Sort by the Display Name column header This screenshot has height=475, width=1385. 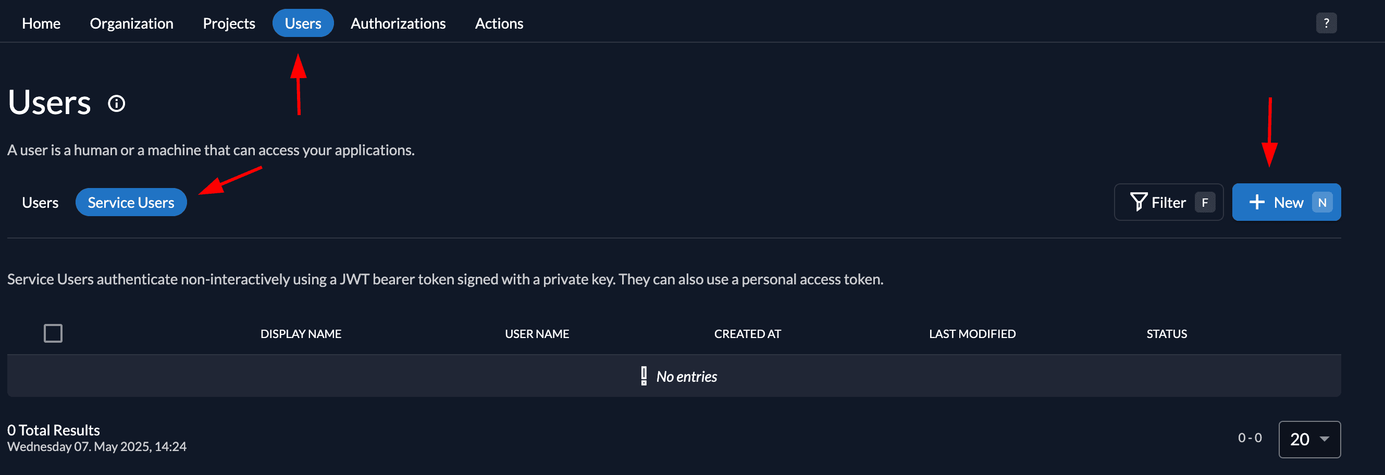coord(301,334)
